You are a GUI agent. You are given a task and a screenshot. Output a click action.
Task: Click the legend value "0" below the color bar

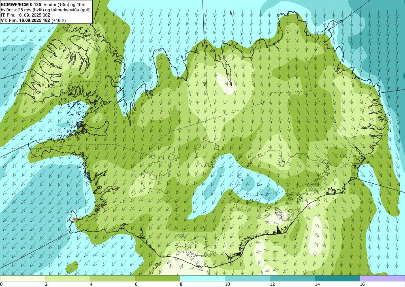tap(1, 285)
